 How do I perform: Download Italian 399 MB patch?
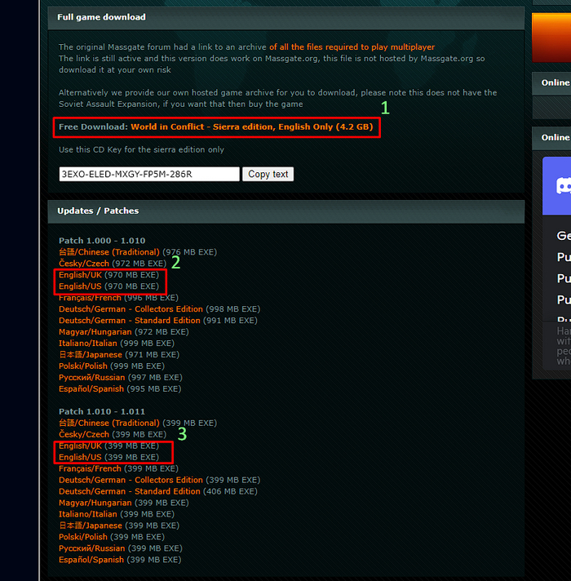[88, 514]
